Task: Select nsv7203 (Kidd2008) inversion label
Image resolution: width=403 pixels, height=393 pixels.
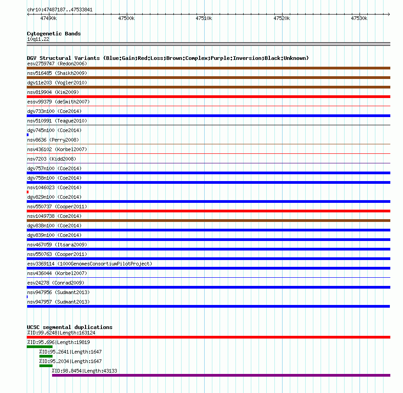Action: point(52,159)
